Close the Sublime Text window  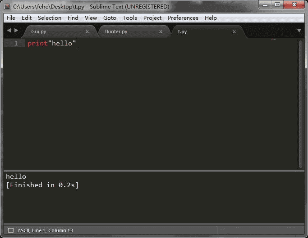[294, 5]
